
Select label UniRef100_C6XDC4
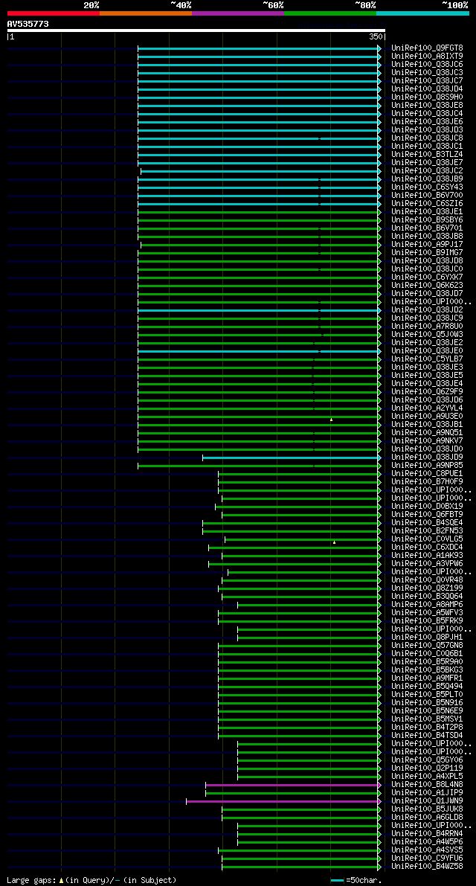pyautogui.click(x=427, y=548)
